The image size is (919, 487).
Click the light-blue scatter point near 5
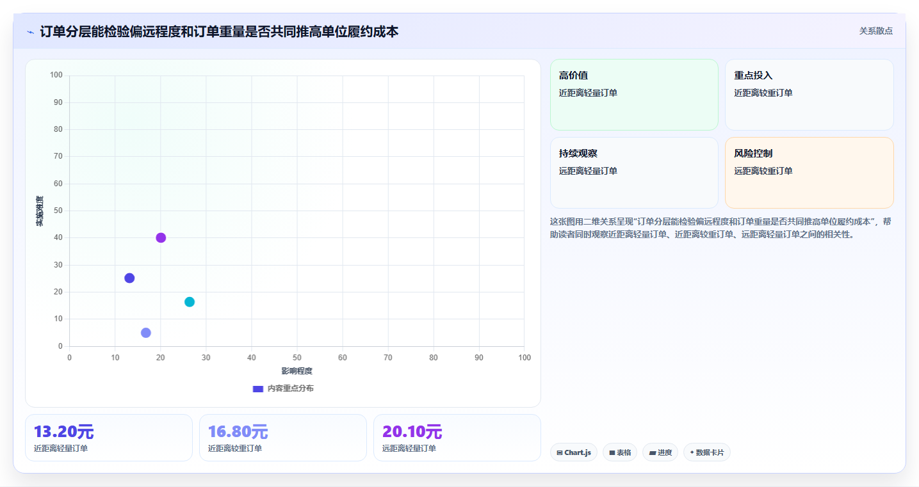(x=146, y=333)
